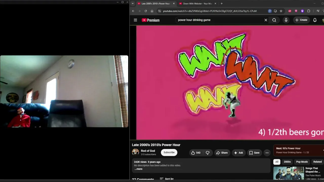Open the uBlock shield extension
This screenshot has width=324, height=182.
tap(296, 11)
